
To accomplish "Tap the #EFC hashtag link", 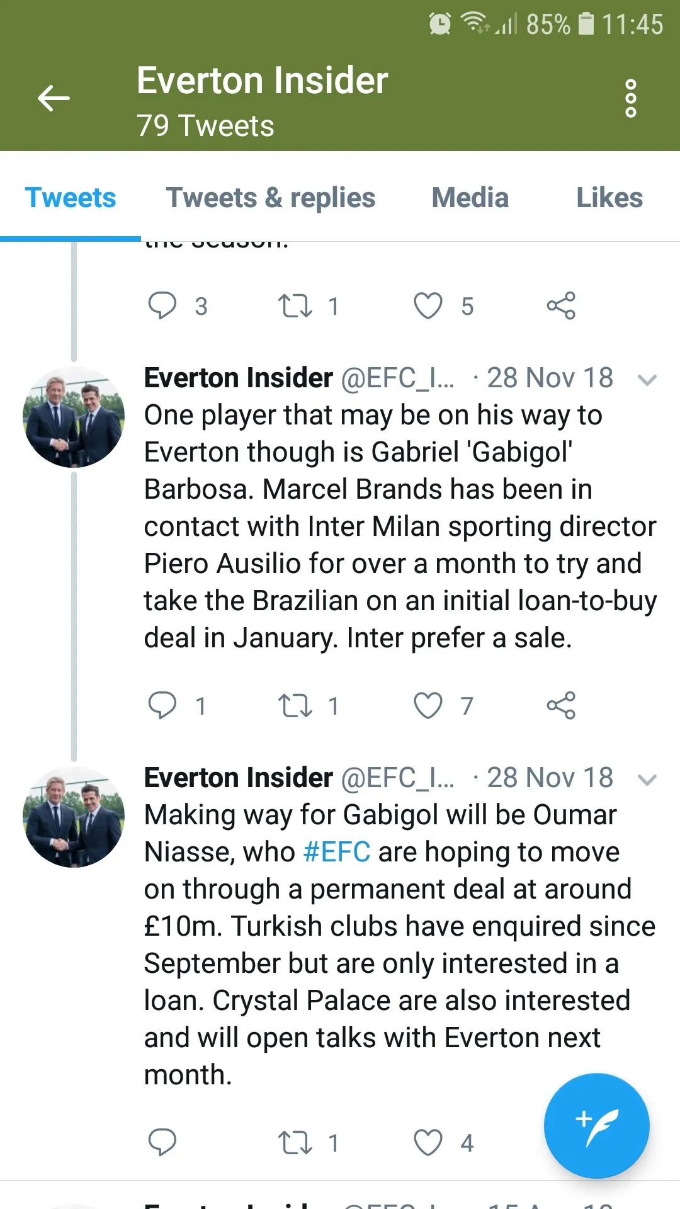I will pos(336,852).
